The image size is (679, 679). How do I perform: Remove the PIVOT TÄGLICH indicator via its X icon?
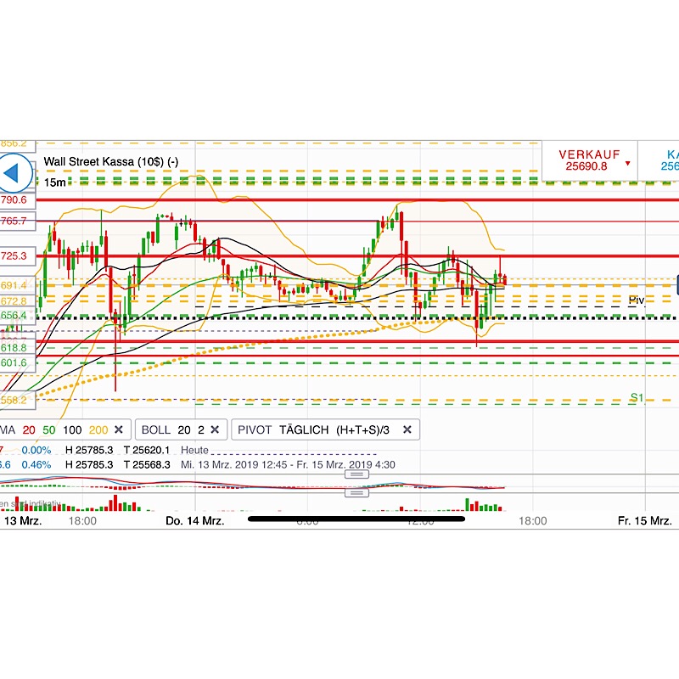pos(406,430)
